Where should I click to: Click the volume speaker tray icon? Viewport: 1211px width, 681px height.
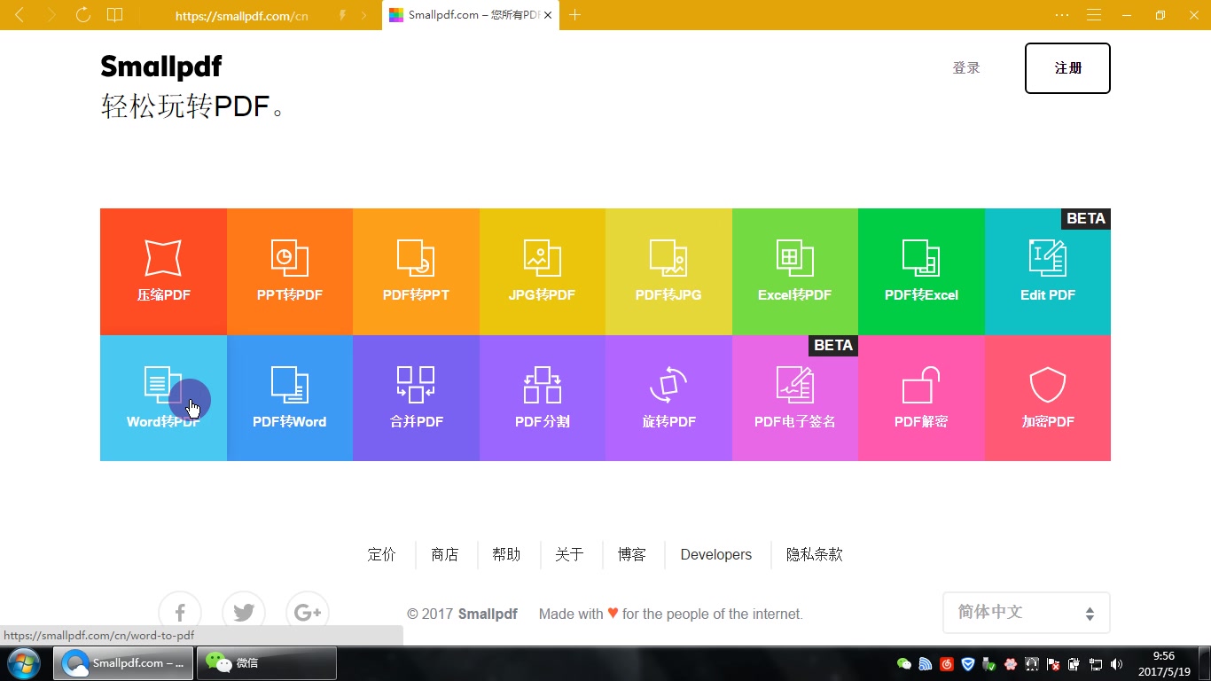pyautogui.click(x=1116, y=663)
